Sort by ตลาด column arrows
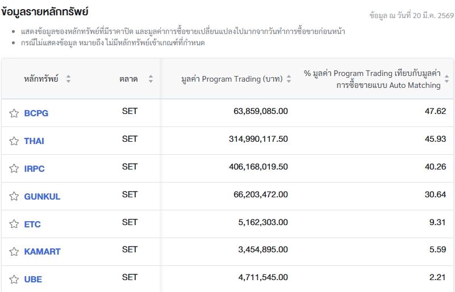The image size is (455, 292). [x=151, y=79]
